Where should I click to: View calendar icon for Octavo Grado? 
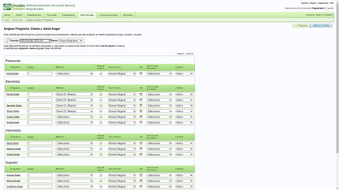coord(141,155)
